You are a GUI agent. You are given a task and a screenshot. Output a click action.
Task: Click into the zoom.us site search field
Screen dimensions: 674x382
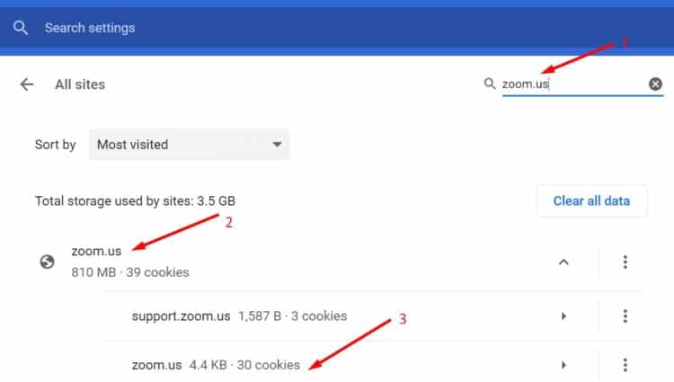click(x=574, y=84)
